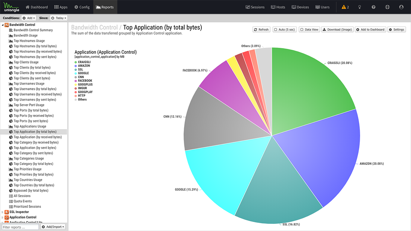
Task: Open the Apps tab
Action: 61,7
